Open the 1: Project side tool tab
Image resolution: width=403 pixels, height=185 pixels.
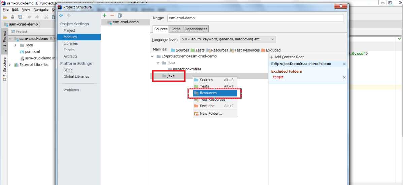4,41
